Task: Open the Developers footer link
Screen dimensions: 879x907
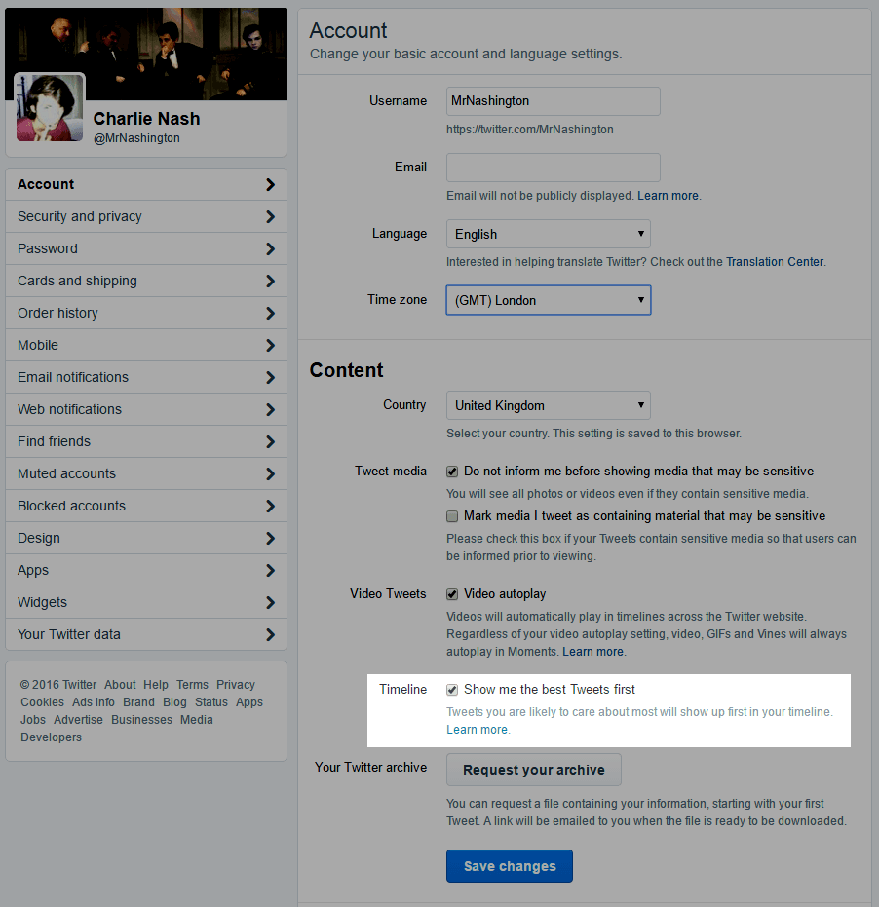Action: pyautogui.click(x=51, y=737)
